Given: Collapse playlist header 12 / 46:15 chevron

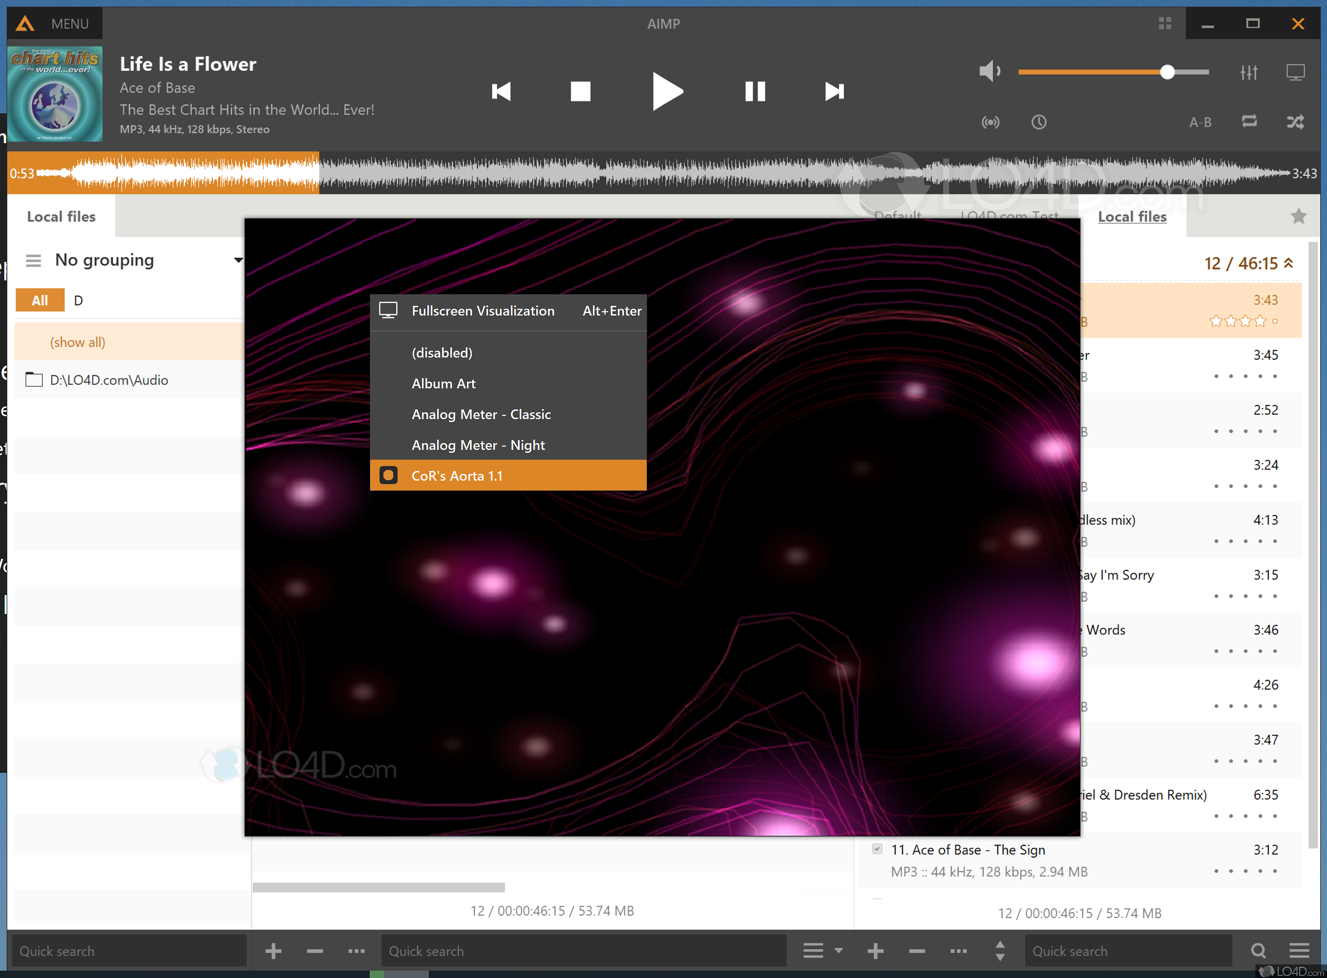Looking at the screenshot, I should 1288,263.
